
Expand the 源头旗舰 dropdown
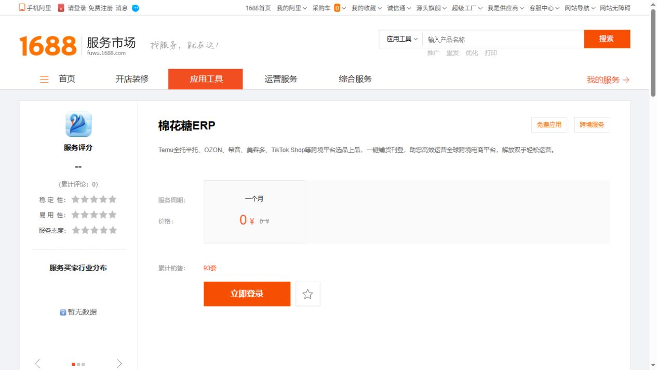[432, 8]
